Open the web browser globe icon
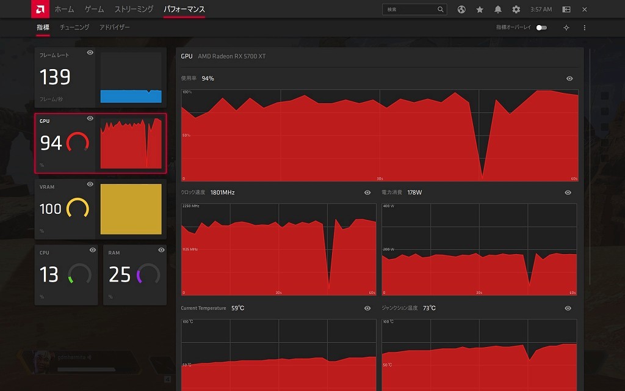The width and height of the screenshot is (625, 391). coord(462,10)
